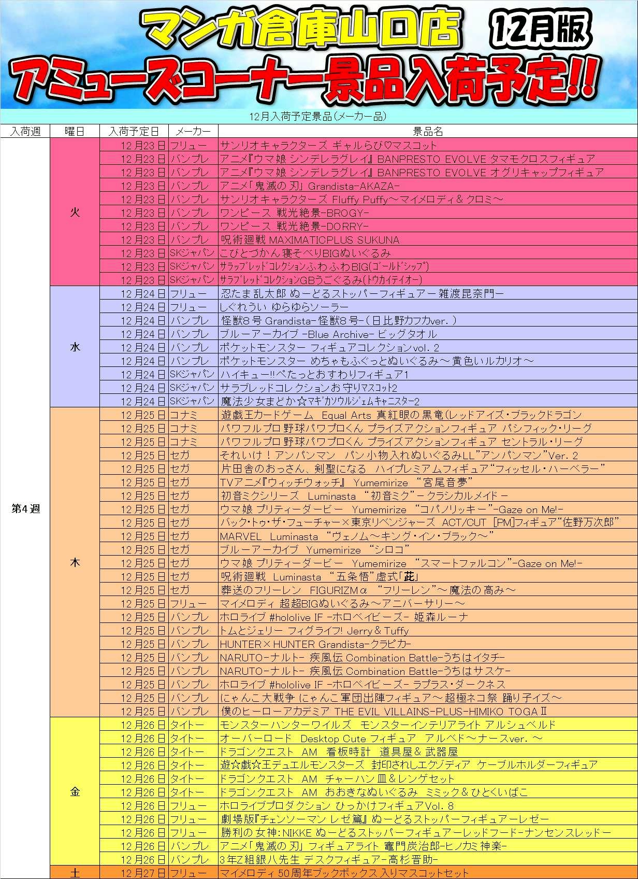638x879 pixels.
Task: Click the 土 day cell at the bottom
Action: click(x=75, y=873)
